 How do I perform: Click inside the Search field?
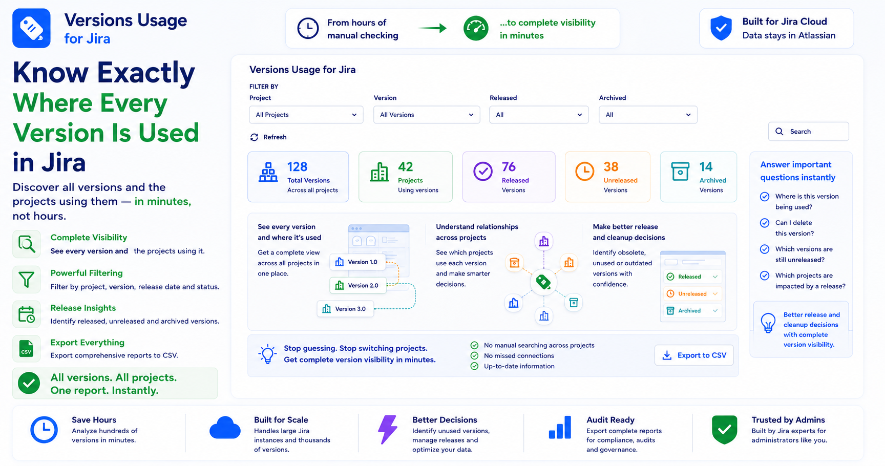(808, 132)
